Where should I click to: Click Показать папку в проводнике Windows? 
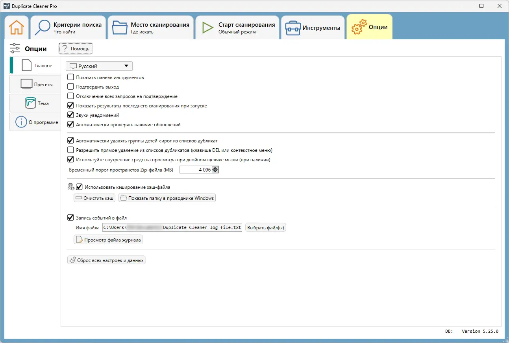tap(167, 198)
